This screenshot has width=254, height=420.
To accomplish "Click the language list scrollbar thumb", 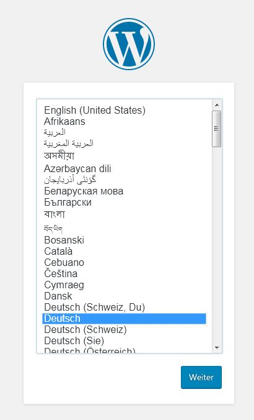I will coord(217,129).
